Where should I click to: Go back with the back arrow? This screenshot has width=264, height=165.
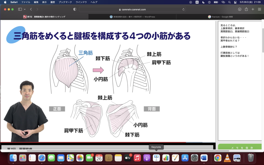[x=31, y=9]
